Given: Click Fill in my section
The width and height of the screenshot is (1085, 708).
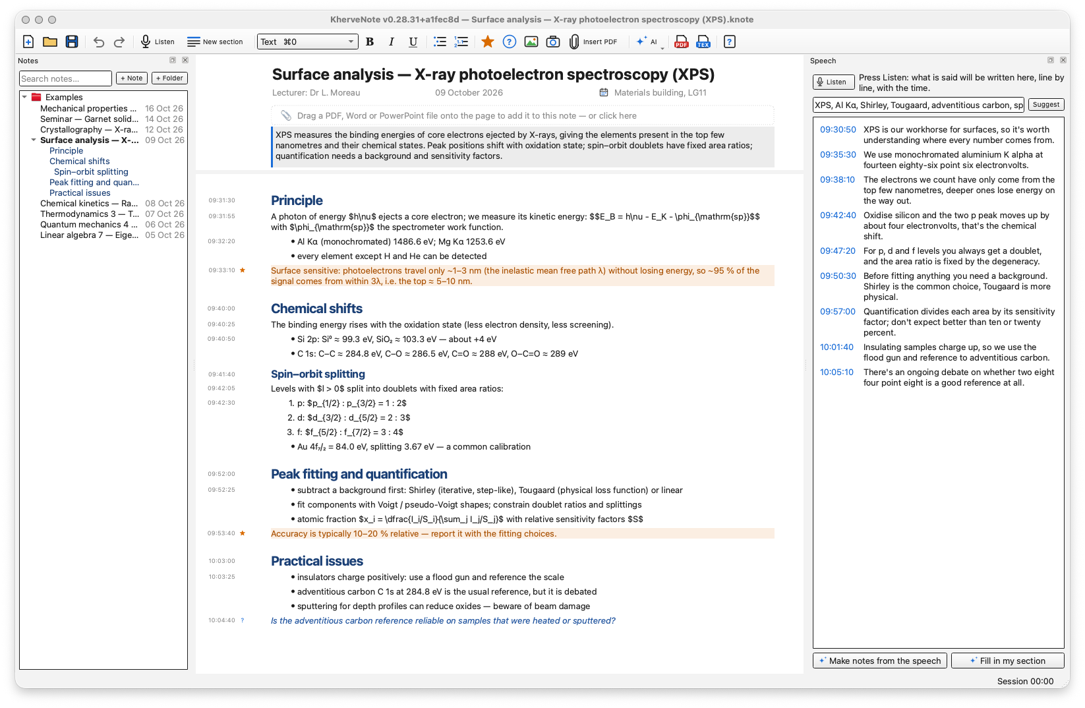Looking at the screenshot, I should (x=1008, y=661).
